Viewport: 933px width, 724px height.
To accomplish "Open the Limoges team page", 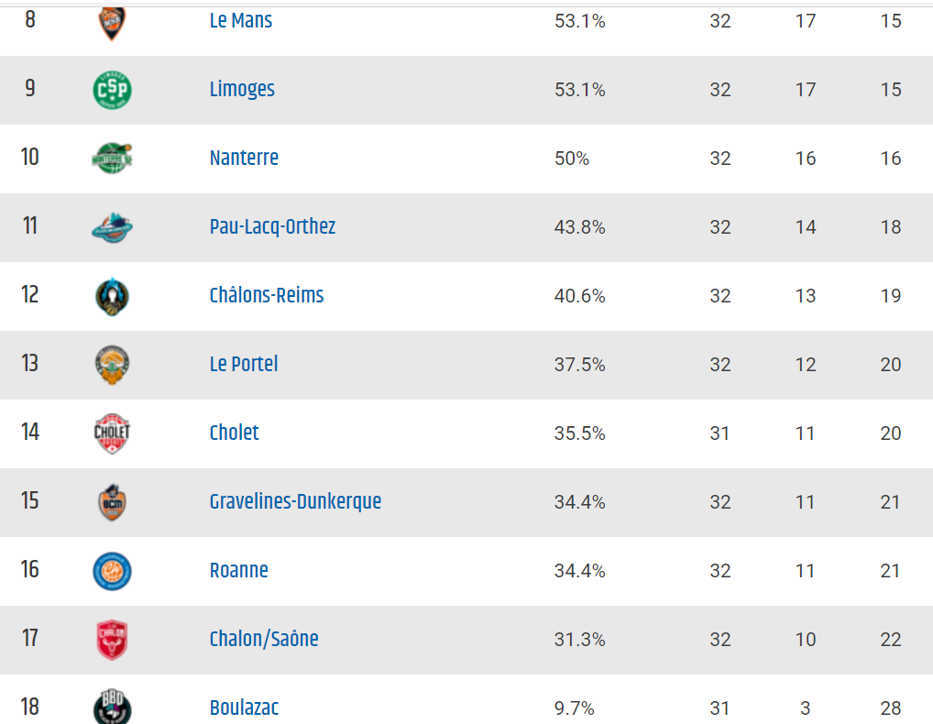I will [x=242, y=89].
